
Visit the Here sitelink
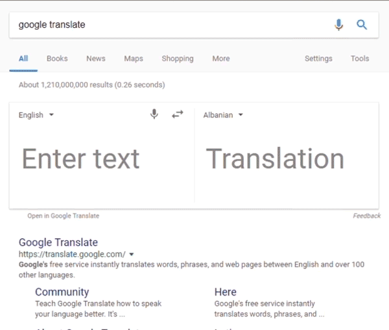[225, 292]
